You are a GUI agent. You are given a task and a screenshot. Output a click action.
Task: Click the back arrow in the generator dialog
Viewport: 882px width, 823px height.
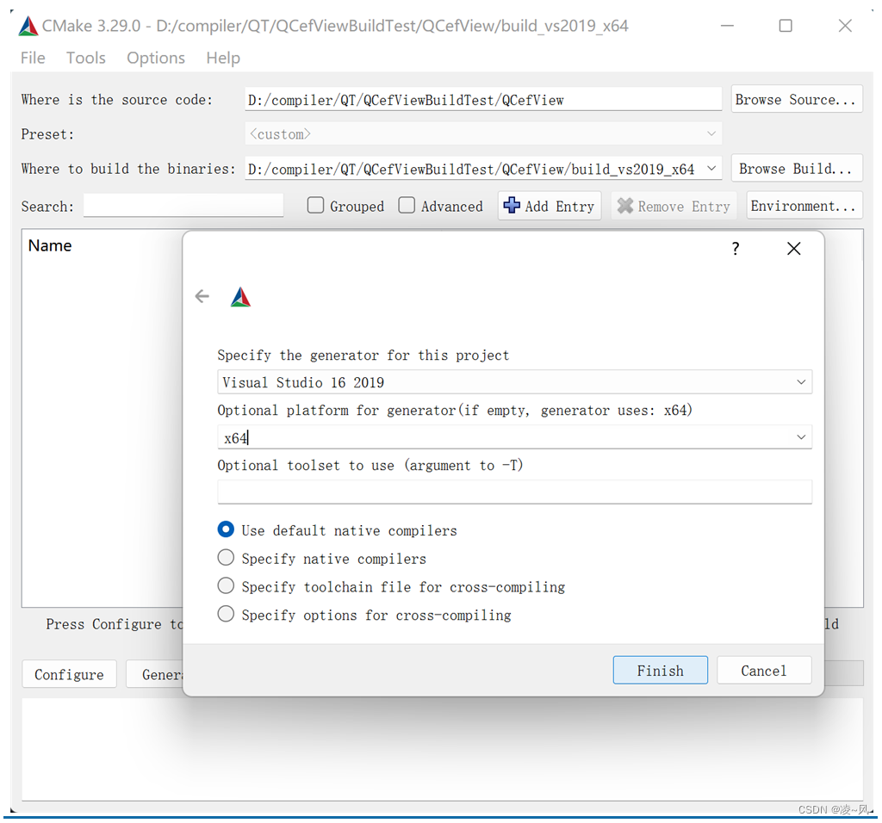point(202,296)
